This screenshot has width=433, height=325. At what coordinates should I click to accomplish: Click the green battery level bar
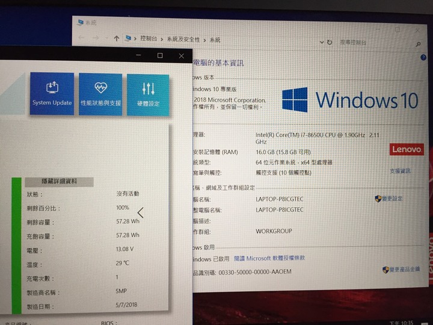pyautogui.click(x=17, y=246)
